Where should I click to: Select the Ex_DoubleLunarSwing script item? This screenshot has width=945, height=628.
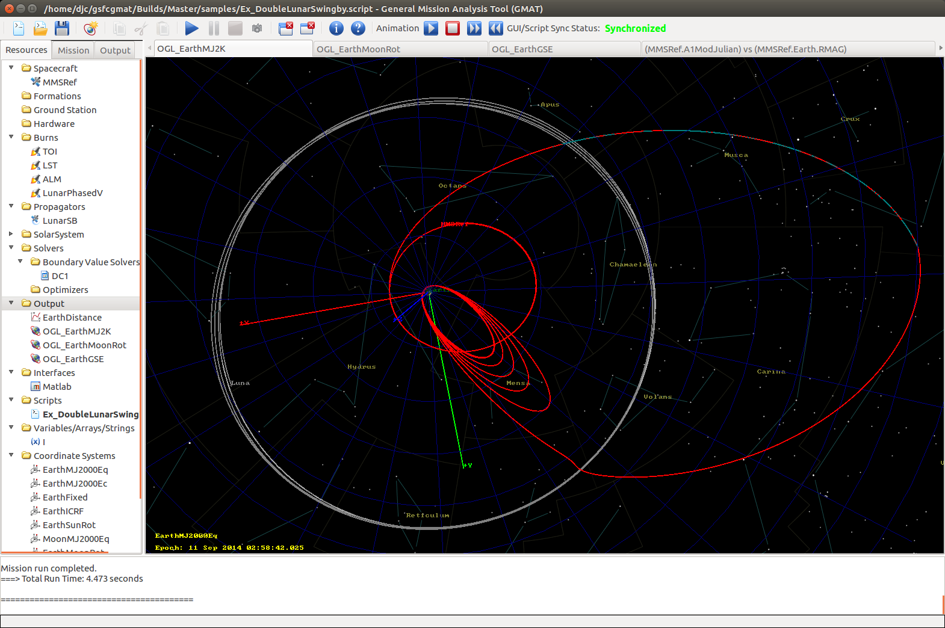(x=85, y=414)
